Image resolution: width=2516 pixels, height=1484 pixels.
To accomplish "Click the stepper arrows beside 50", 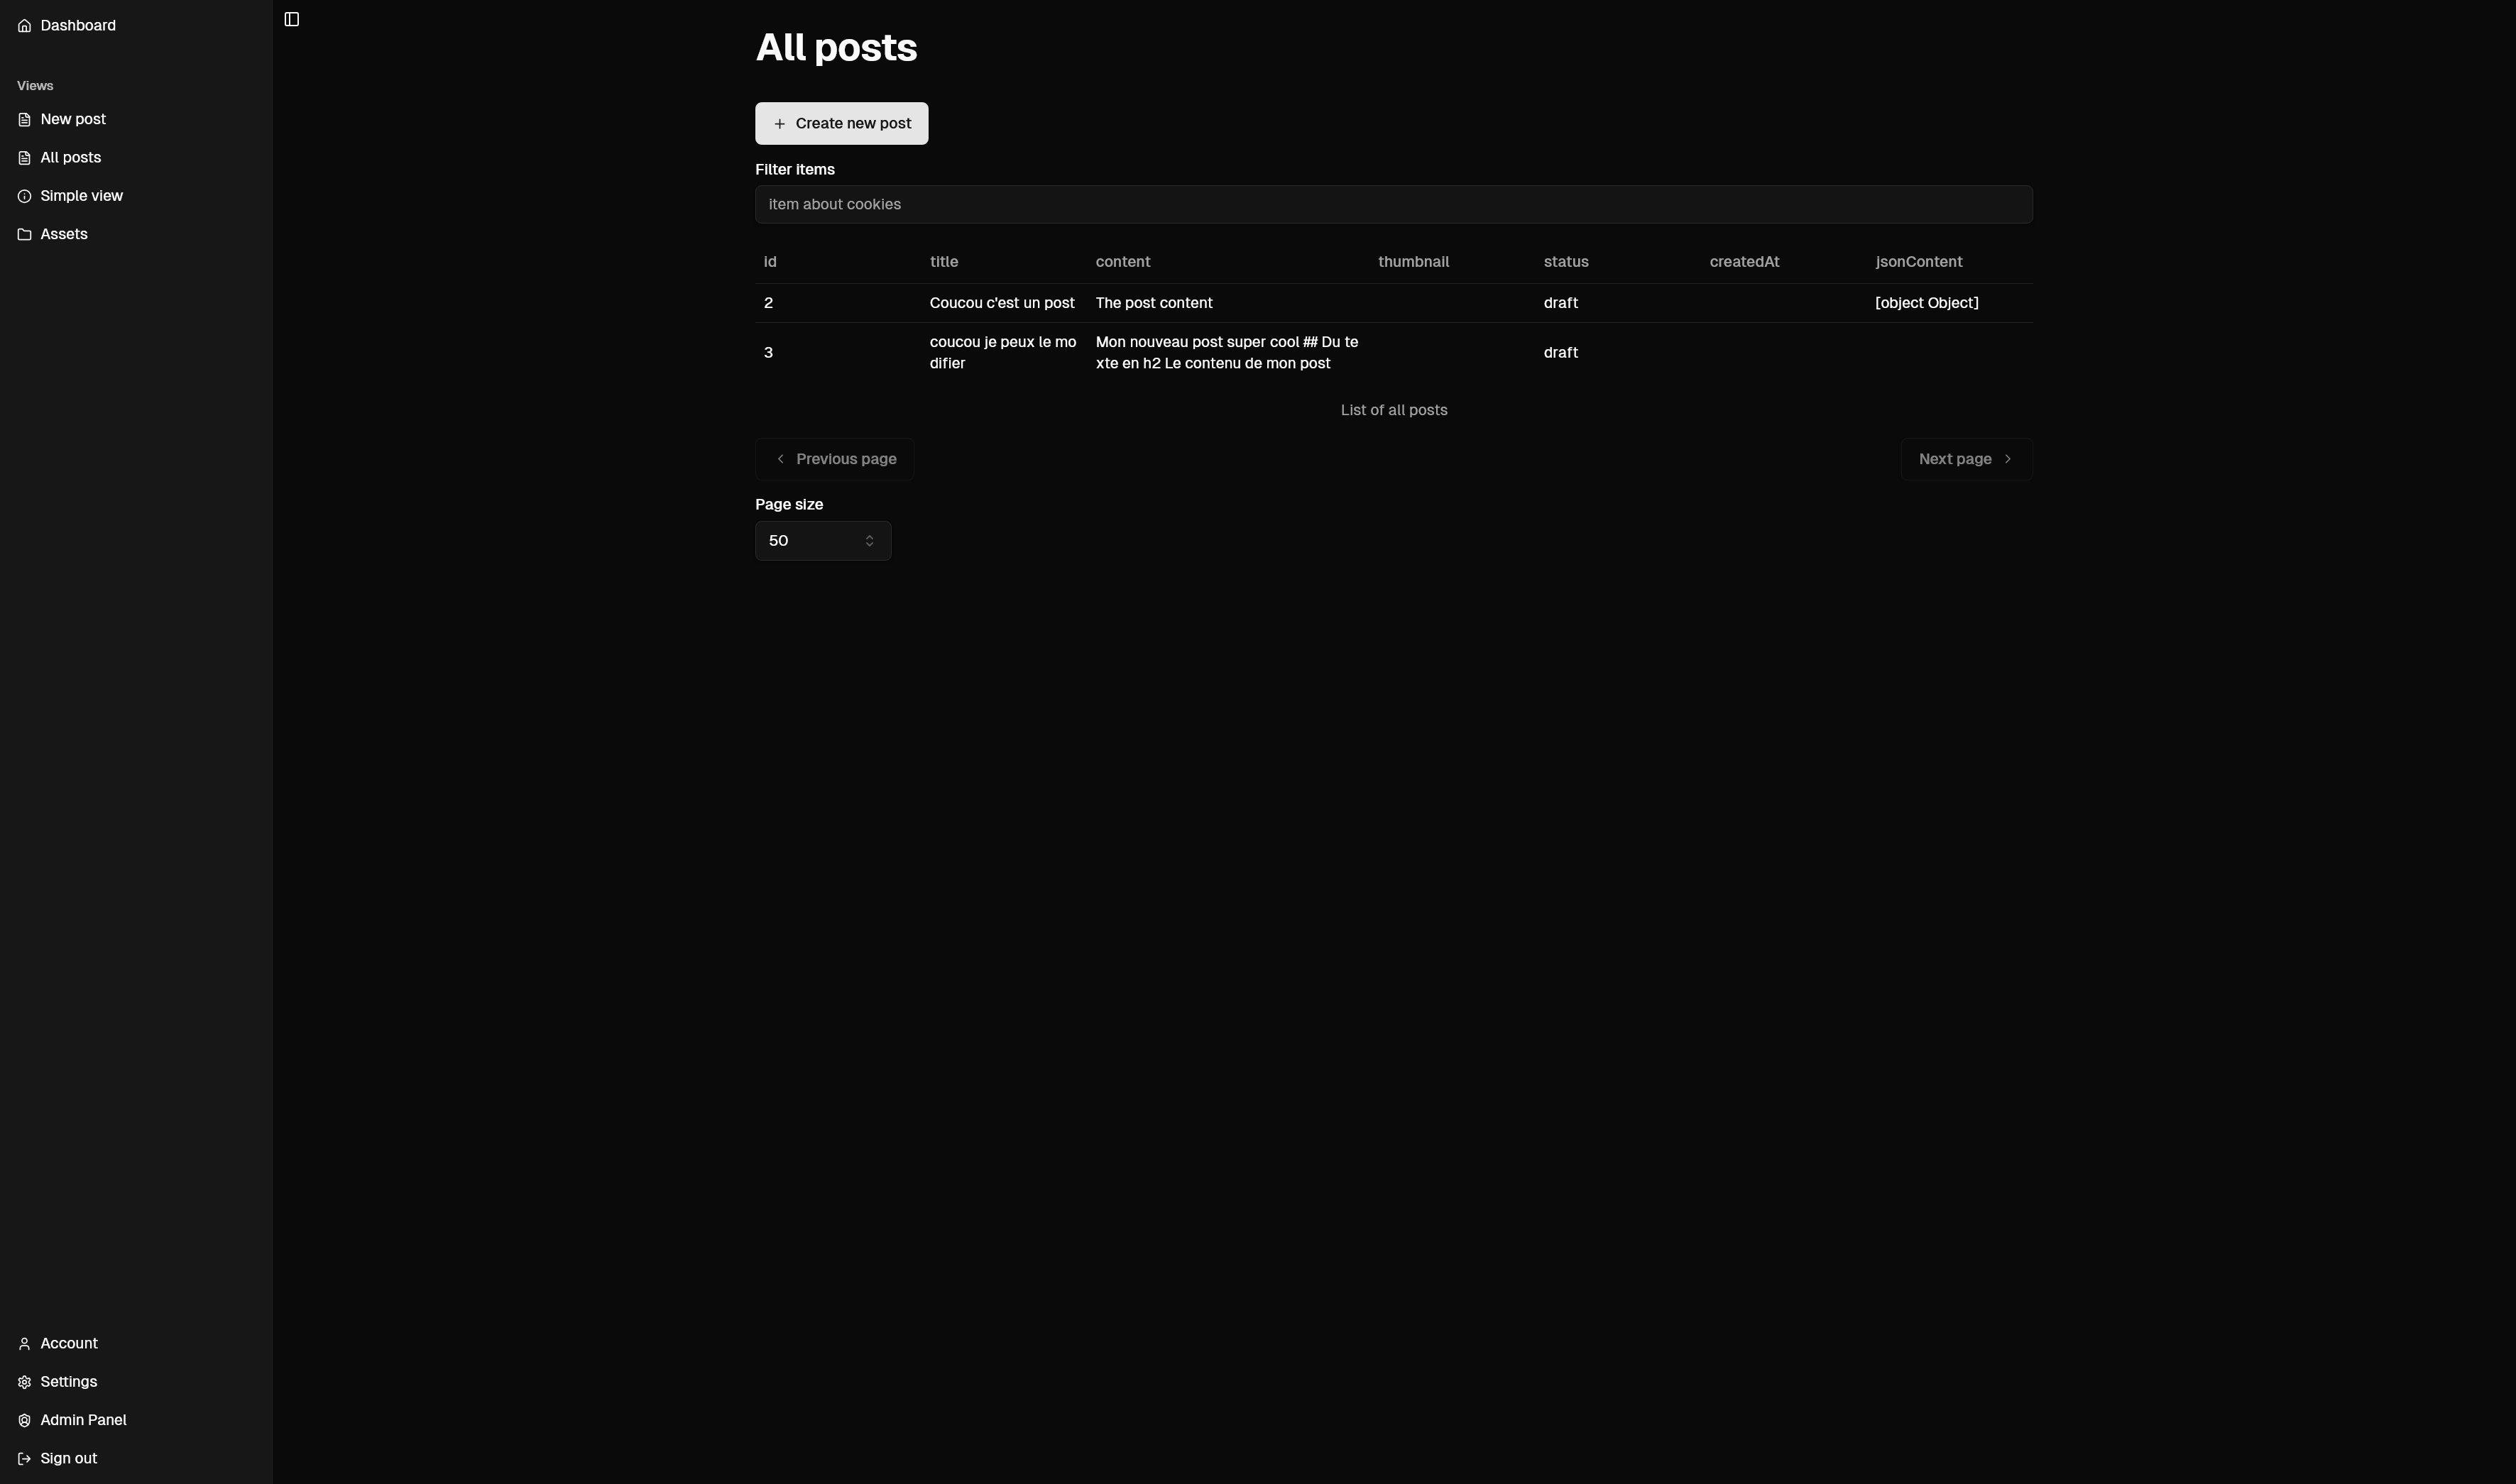I will tap(869, 540).
